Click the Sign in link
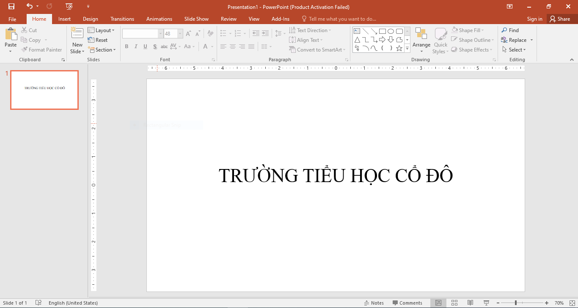This screenshot has height=308, width=578. 534,19
